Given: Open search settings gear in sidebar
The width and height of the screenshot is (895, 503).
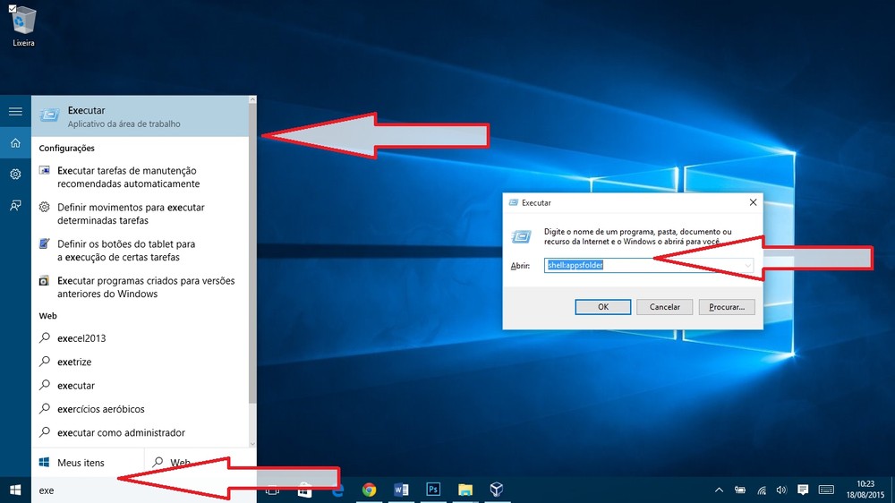Looking at the screenshot, I should point(15,174).
